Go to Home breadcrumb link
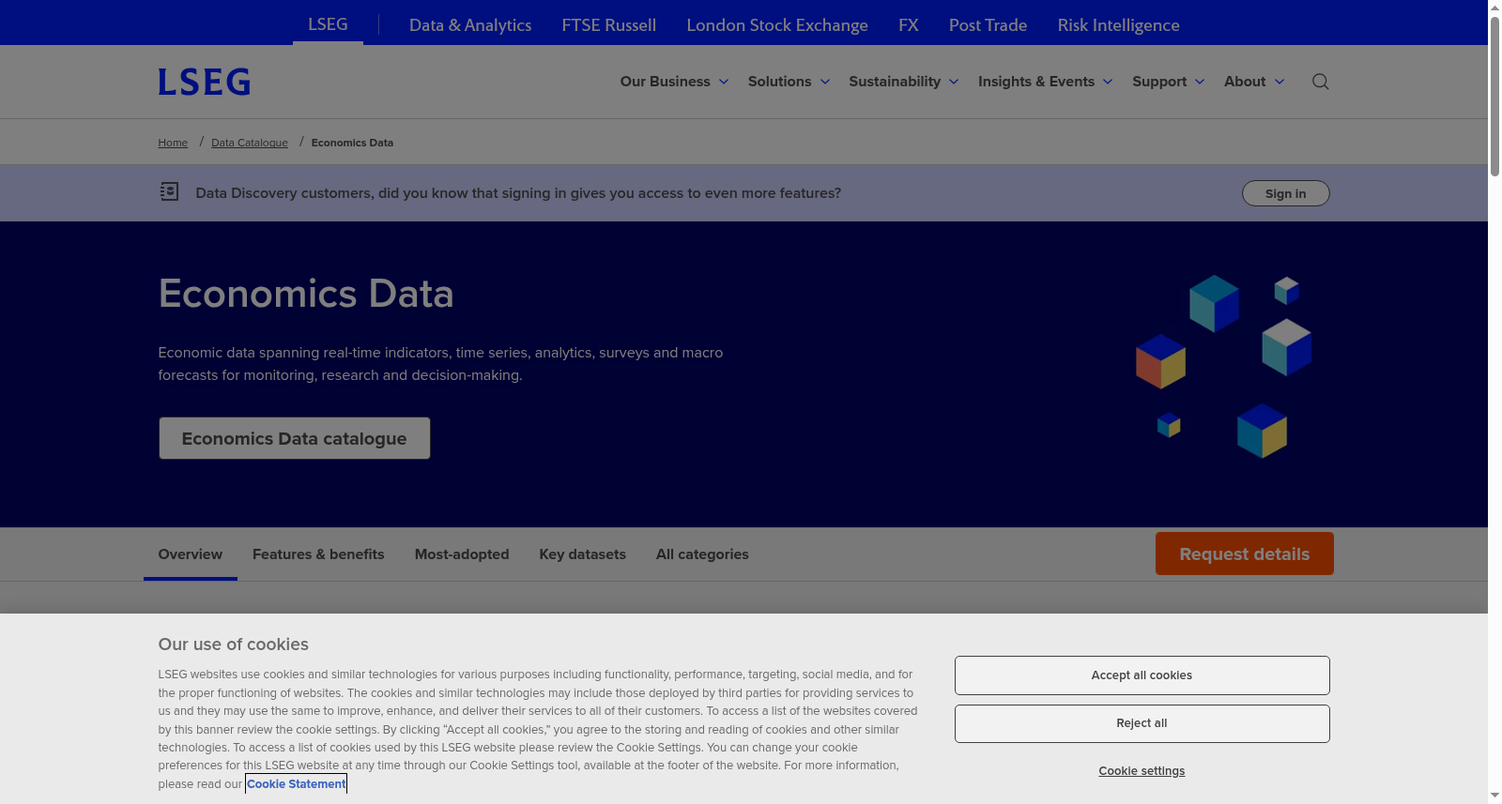 173,143
